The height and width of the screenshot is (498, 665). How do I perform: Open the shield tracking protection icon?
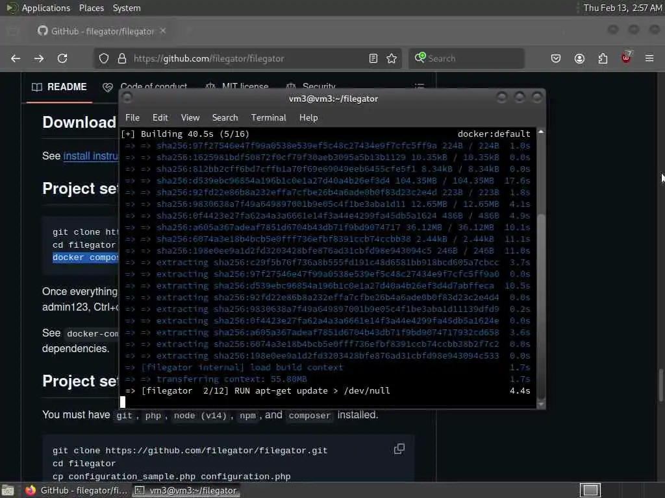104,58
